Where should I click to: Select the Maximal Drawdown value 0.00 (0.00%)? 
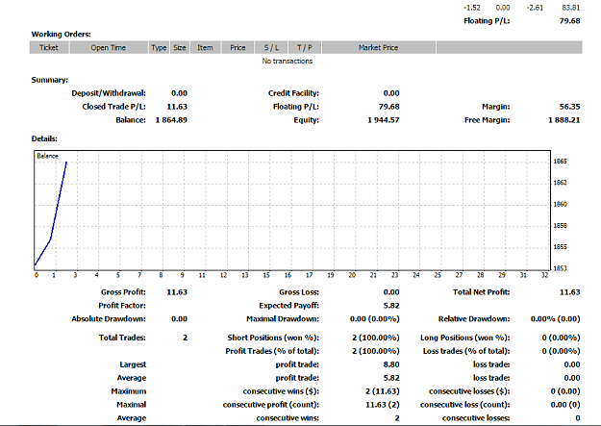pos(374,319)
